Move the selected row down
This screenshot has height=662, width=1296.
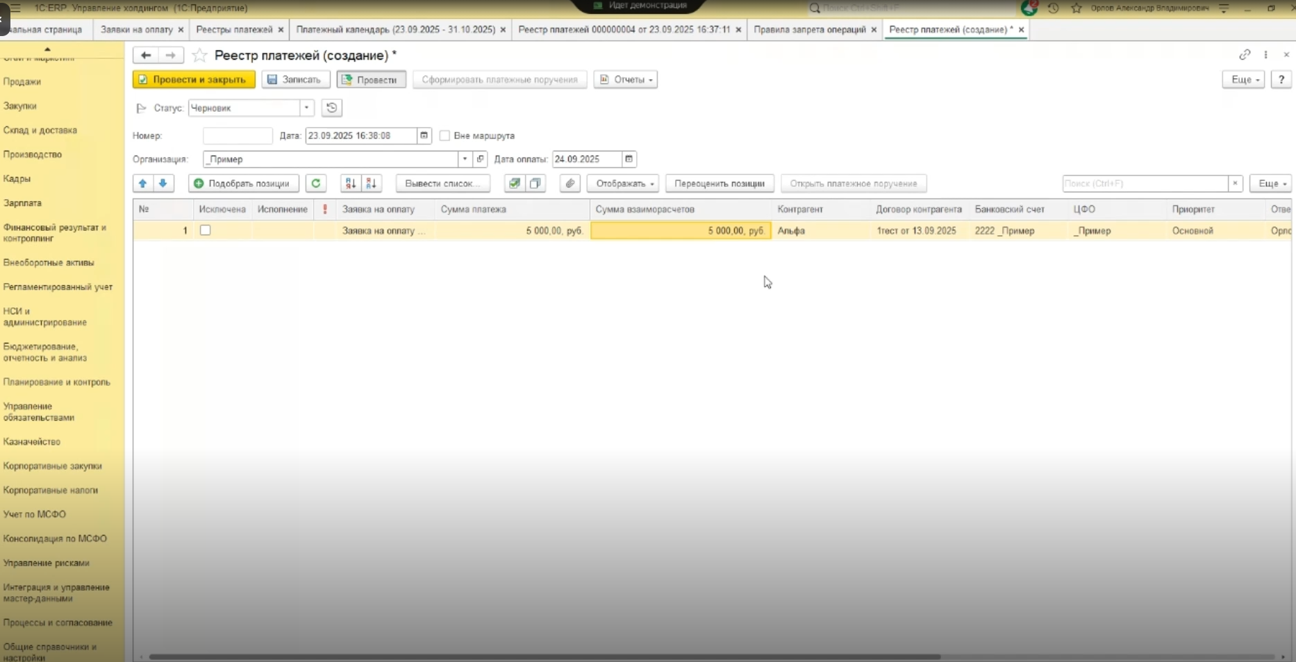tap(163, 184)
